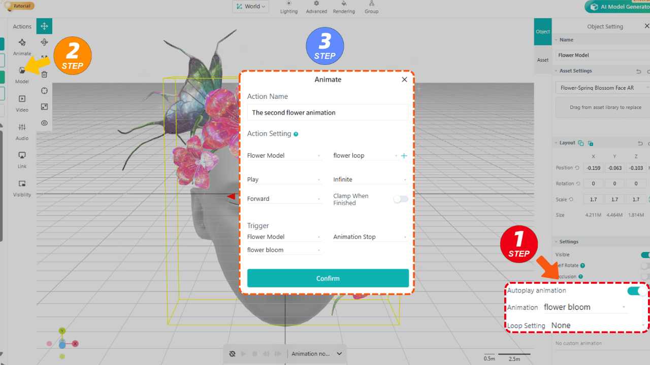Open the World view dropdown
650x365 pixels.
pyautogui.click(x=250, y=6)
